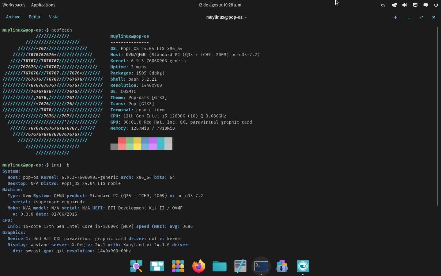
Task: Open the volume speaker icon in panel
Action: [x=405, y=5]
